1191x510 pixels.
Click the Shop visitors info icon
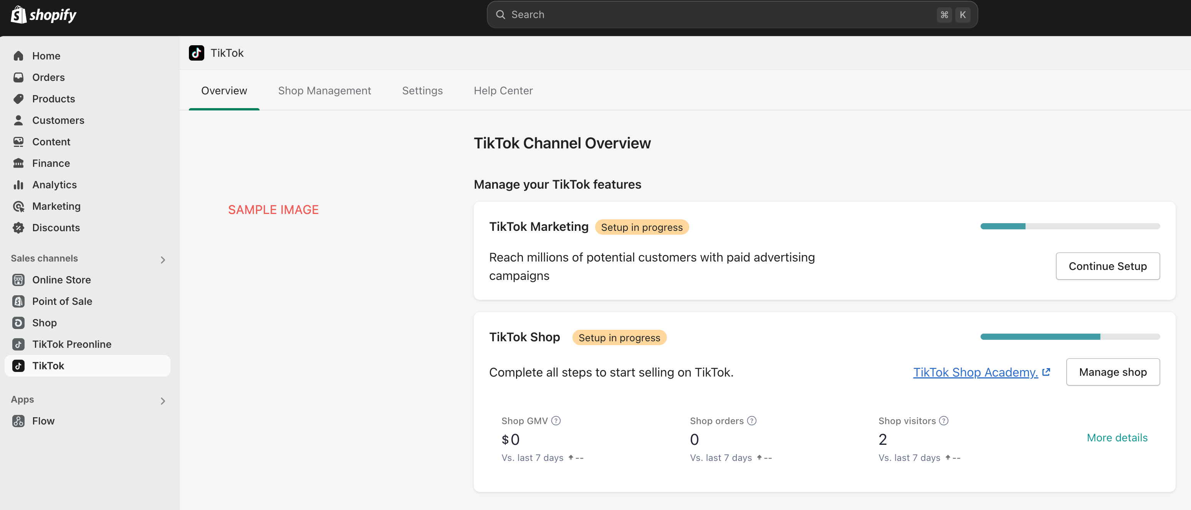coord(944,421)
